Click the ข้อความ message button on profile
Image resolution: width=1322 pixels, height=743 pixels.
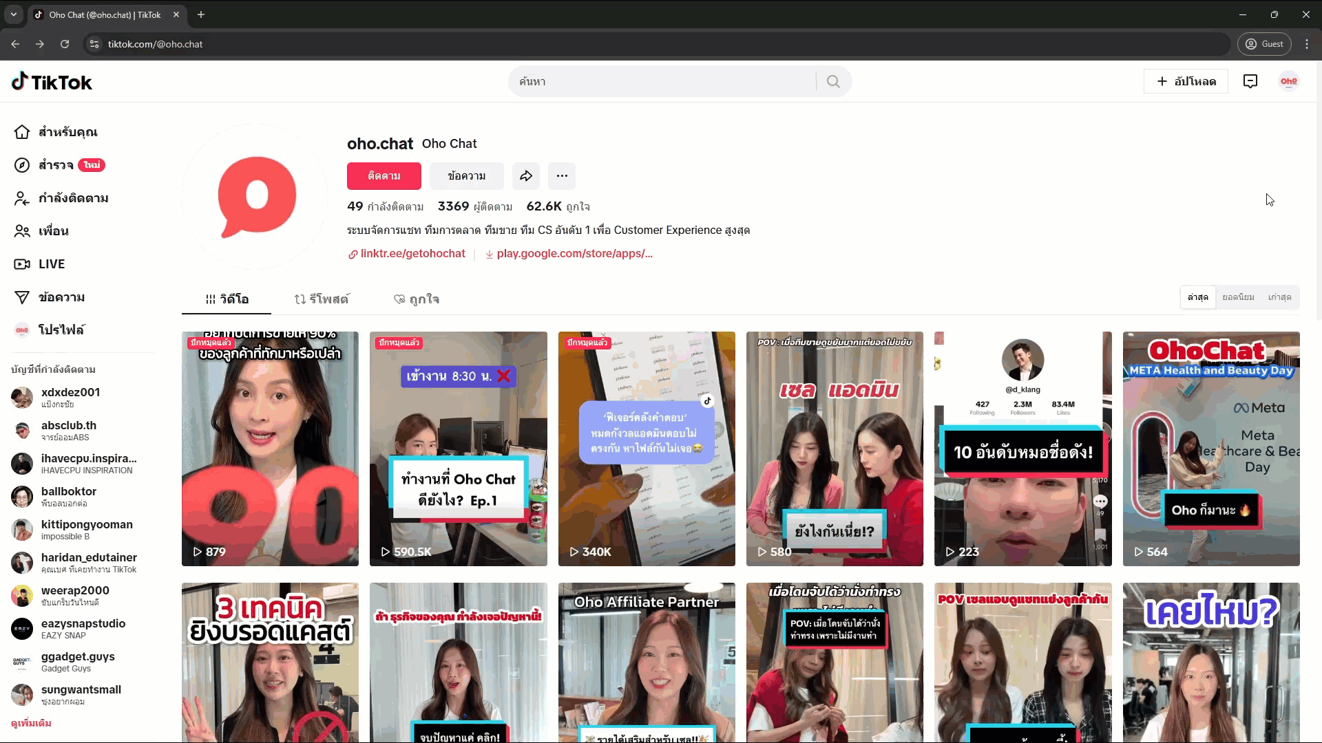pos(466,176)
